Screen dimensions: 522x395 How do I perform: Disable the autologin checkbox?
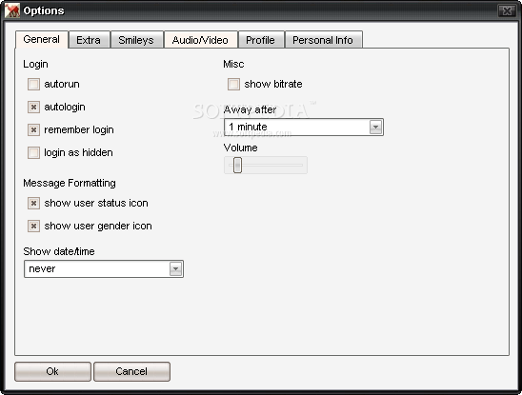click(33, 108)
